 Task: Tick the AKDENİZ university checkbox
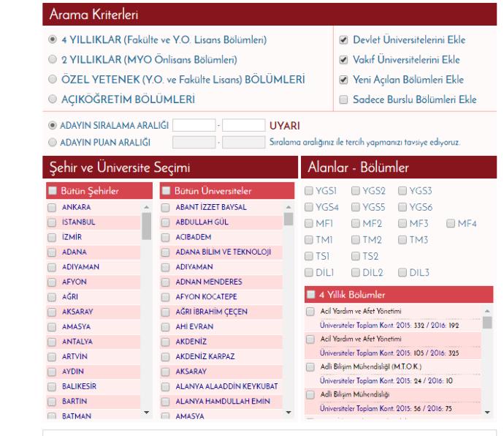[165, 342]
